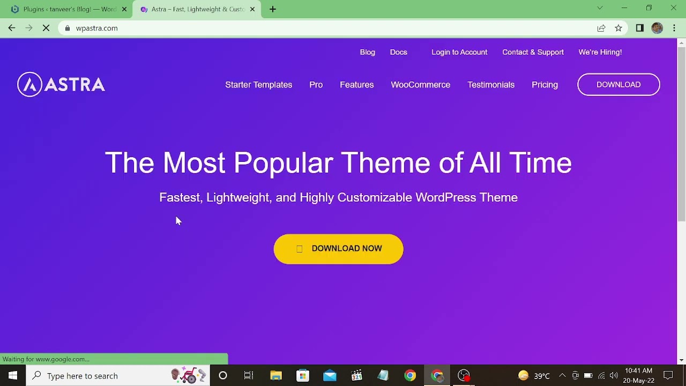Stop page loading with the X button
Screen dimensions: 686x386
(x=46, y=28)
